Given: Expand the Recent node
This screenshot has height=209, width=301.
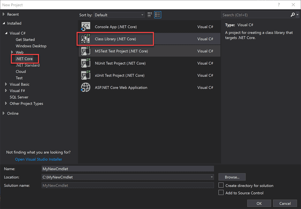Looking at the screenshot, I should click(x=4, y=14).
